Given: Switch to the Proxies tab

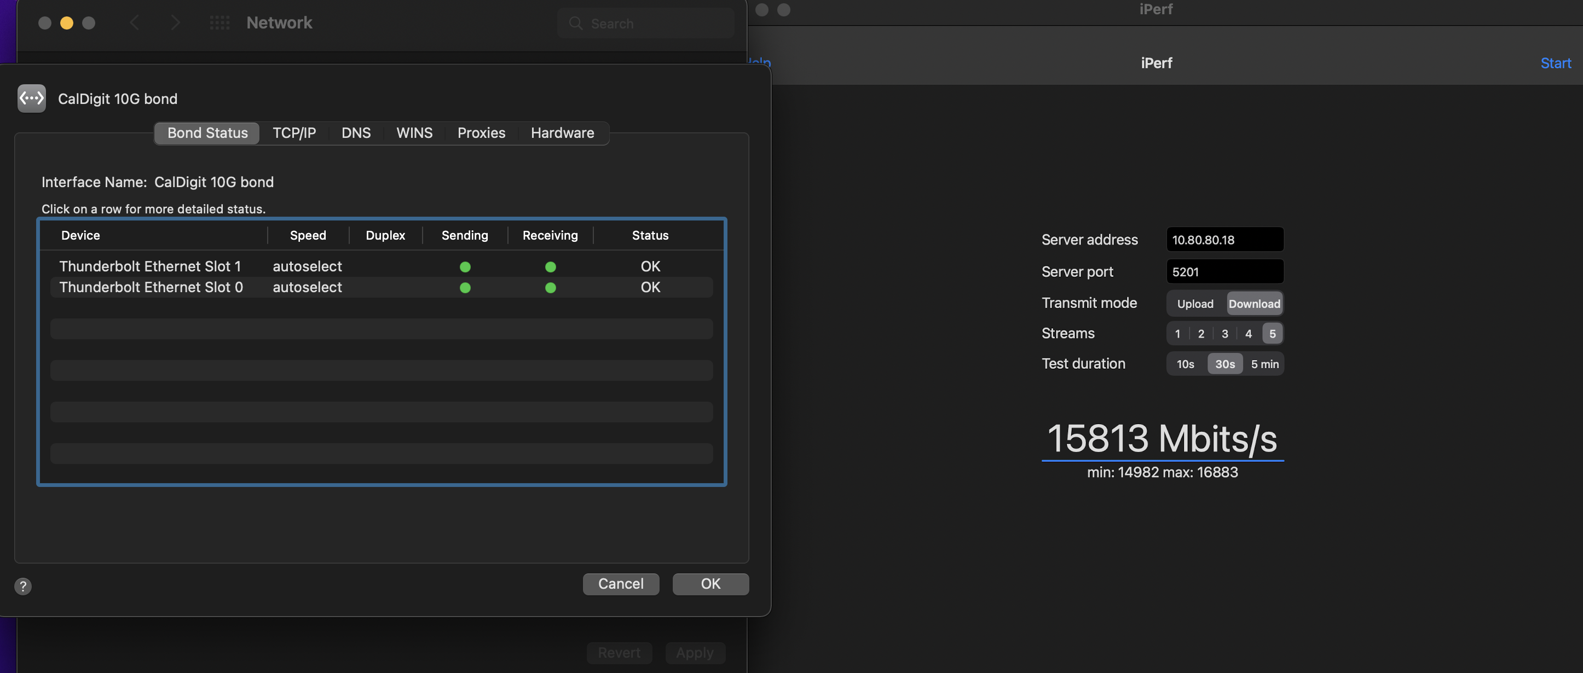Looking at the screenshot, I should (x=481, y=132).
